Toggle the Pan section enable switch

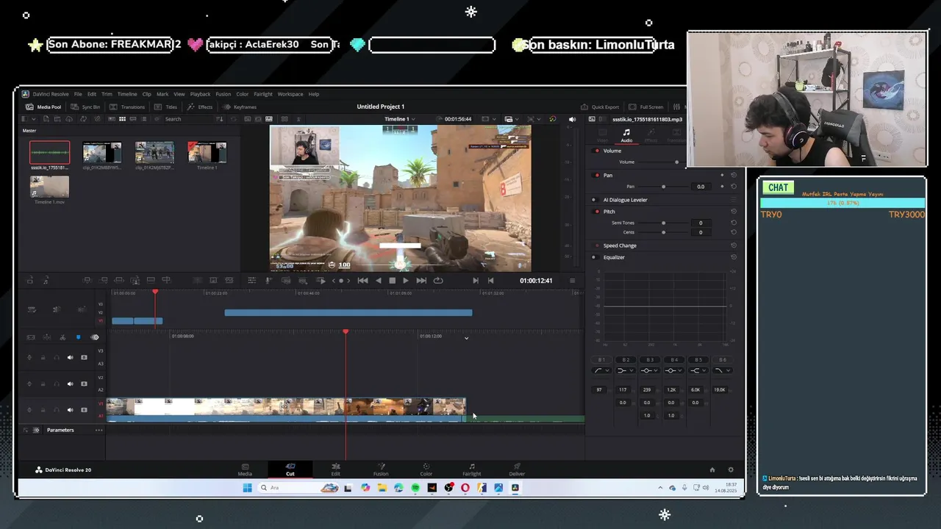point(597,176)
